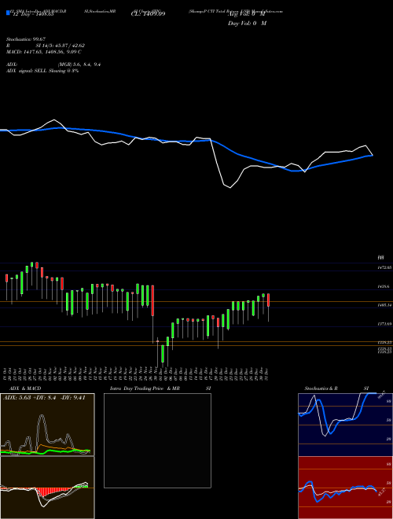Image resolution: width=393 pixels, height=519 pixels.
Task: Click the "12 Day" SMA value in header
Action: pyautogui.click(x=32, y=14)
